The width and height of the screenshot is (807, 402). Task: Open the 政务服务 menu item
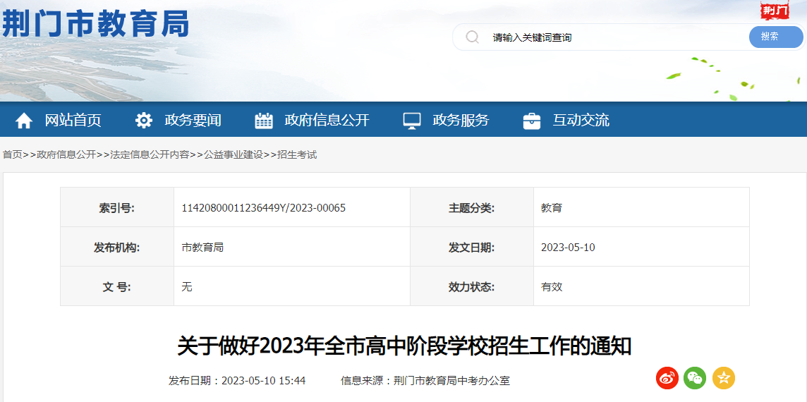(461, 121)
